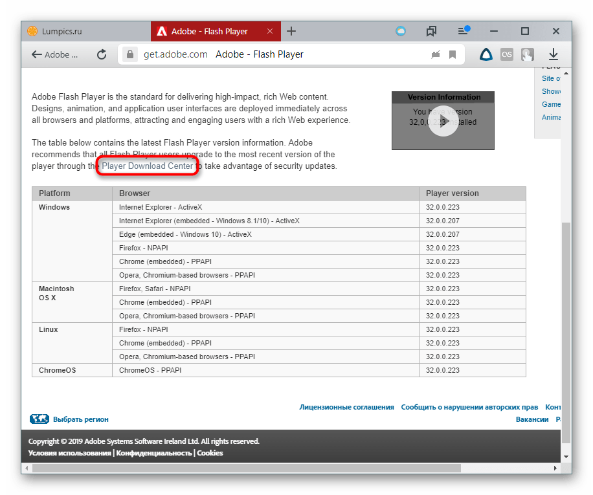Open a new tab with plus button
This screenshot has width=593, height=495.
coord(291,31)
